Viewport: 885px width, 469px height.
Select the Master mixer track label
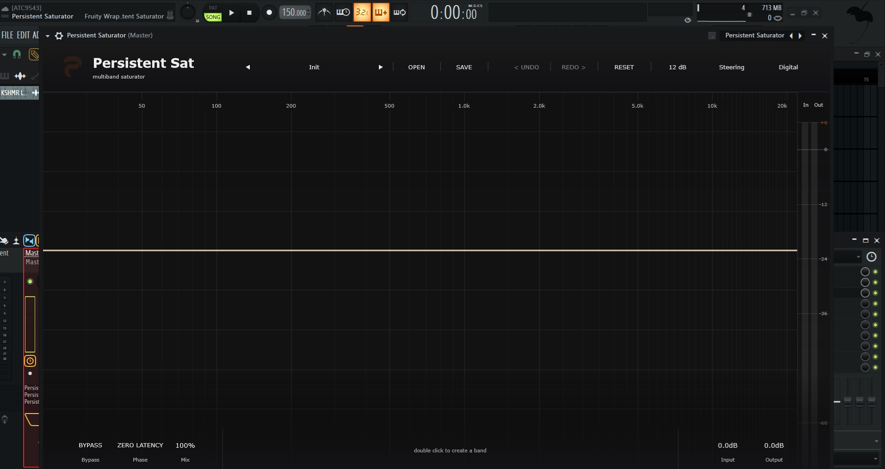point(32,253)
